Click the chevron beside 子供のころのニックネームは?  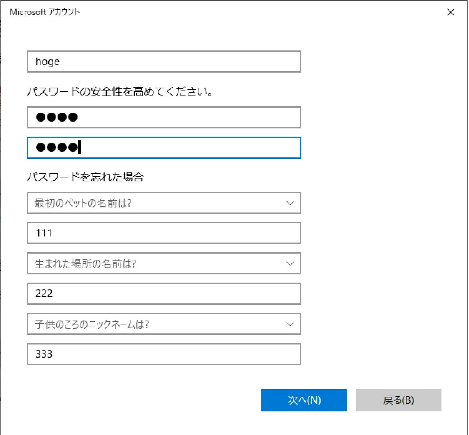pyautogui.click(x=290, y=324)
